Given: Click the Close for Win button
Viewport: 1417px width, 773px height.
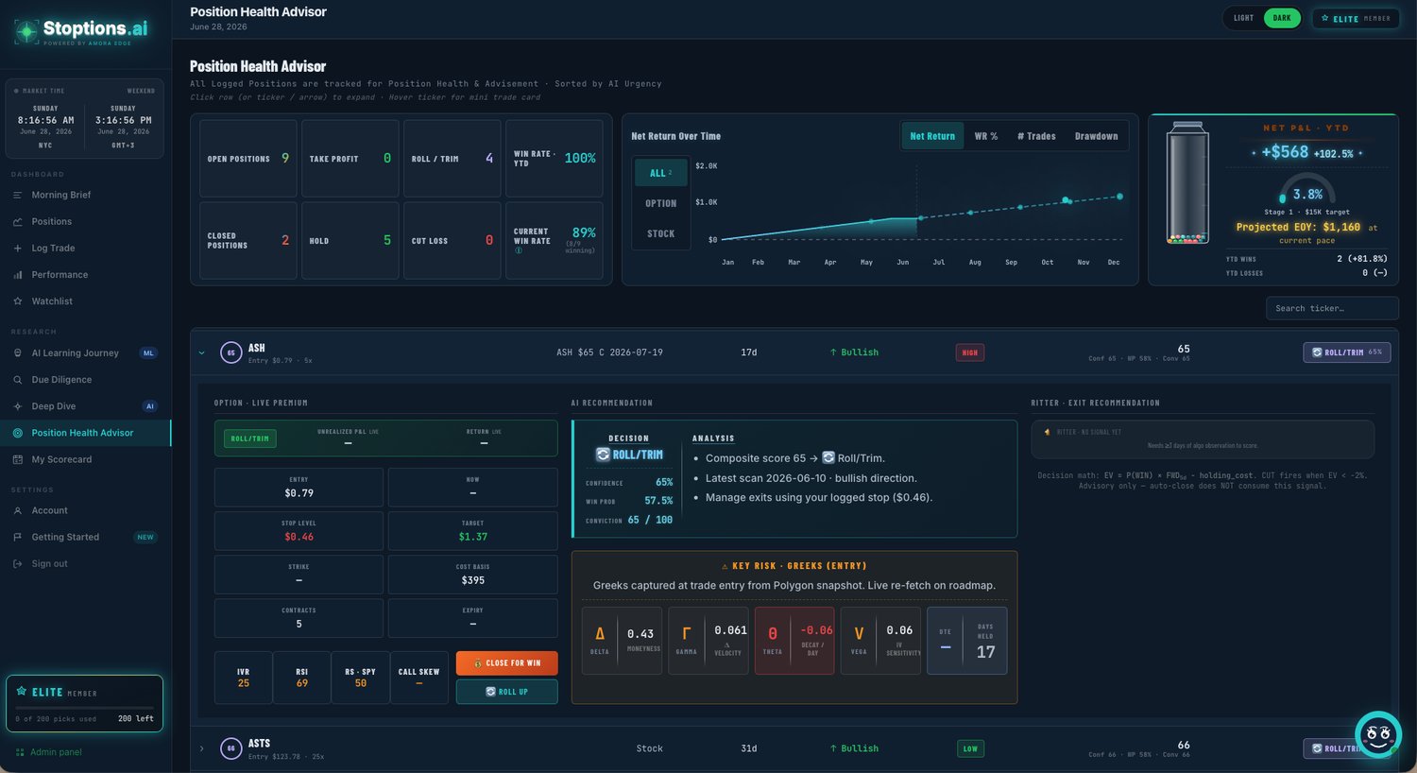Looking at the screenshot, I should [x=506, y=663].
